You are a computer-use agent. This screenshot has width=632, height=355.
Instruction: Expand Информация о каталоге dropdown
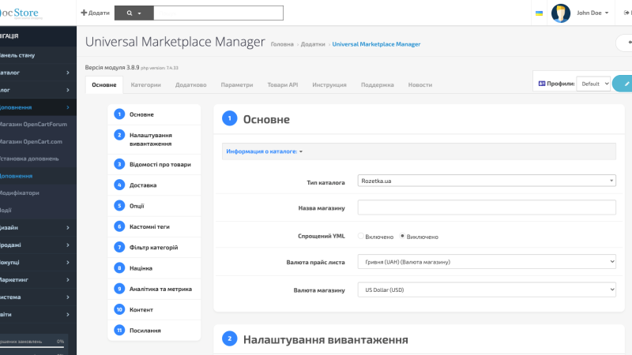coord(265,151)
